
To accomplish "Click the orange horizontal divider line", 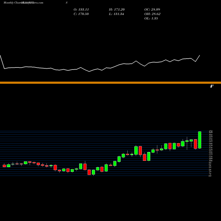I will (x=110, y=83).
